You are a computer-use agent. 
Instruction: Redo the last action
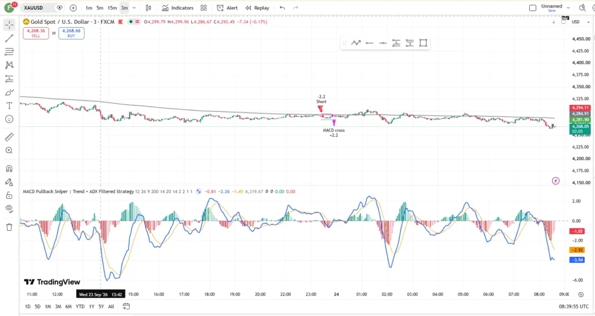tap(296, 8)
